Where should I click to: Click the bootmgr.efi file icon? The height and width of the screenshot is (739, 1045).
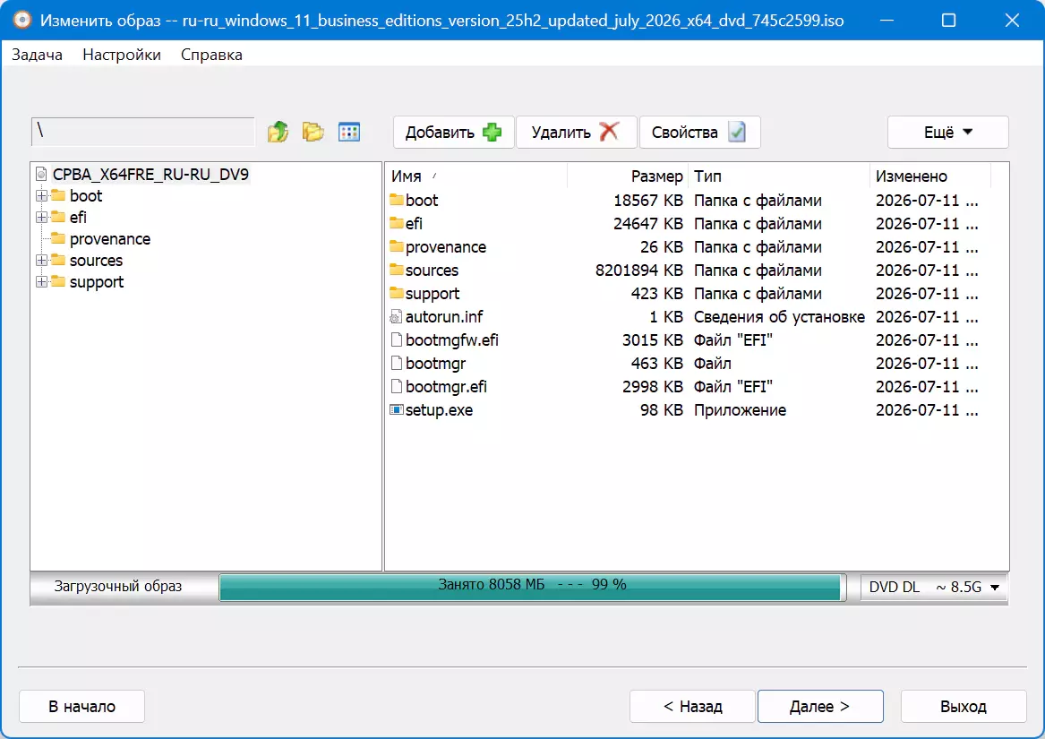click(397, 387)
